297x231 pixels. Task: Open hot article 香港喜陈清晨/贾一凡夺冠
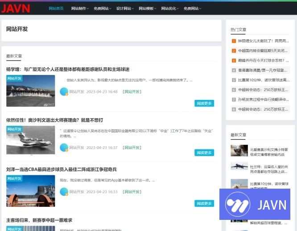(263, 70)
